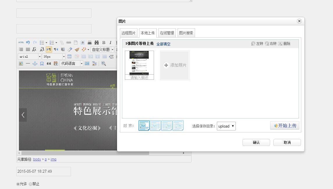Click the 全部清空 link
This screenshot has width=333, height=189.
click(163, 44)
